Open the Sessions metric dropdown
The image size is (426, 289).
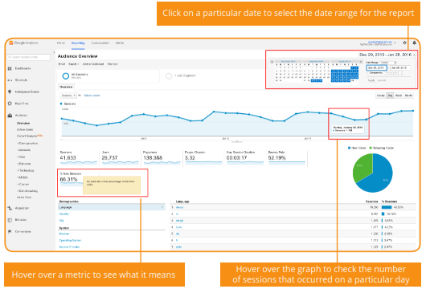click(68, 96)
